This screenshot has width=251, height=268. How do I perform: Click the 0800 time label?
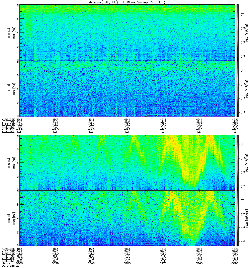[x=235, y=263]
